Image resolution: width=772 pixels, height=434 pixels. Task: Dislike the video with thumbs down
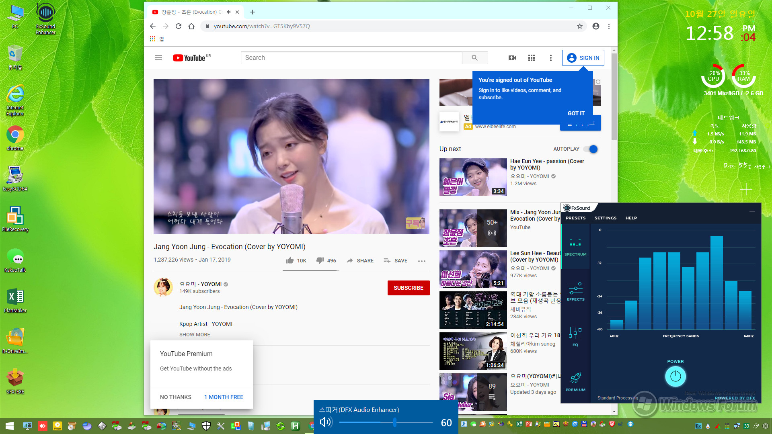click(326, 260)
